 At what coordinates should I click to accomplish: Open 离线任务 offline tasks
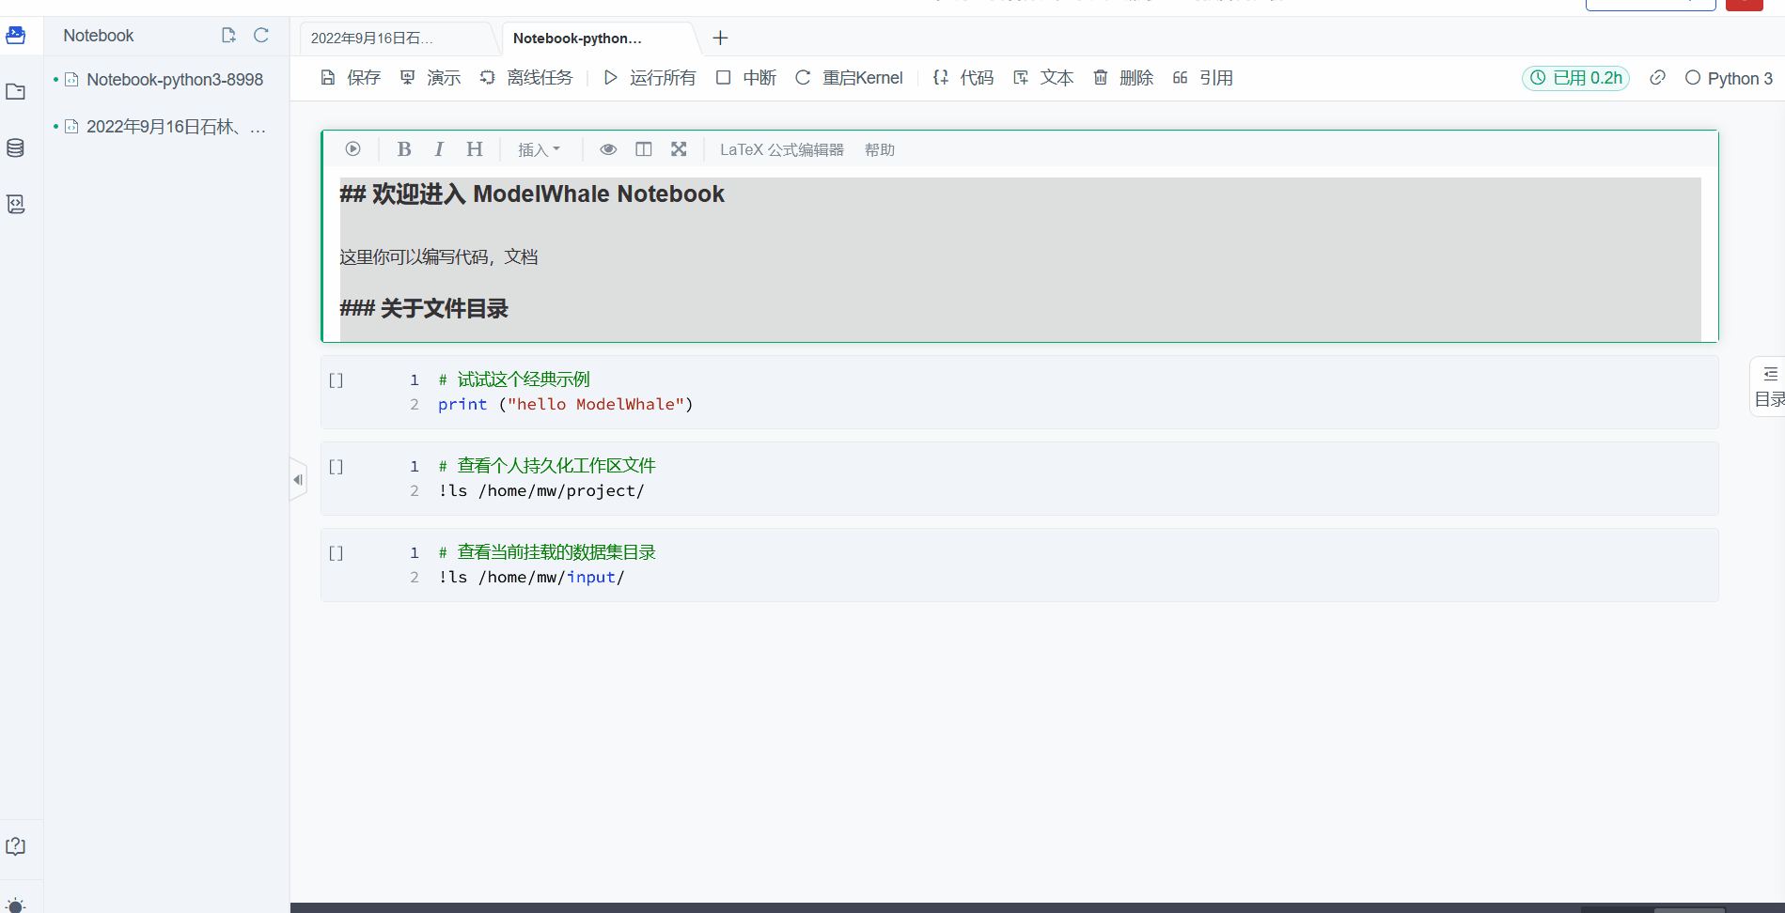click(526, 78)
